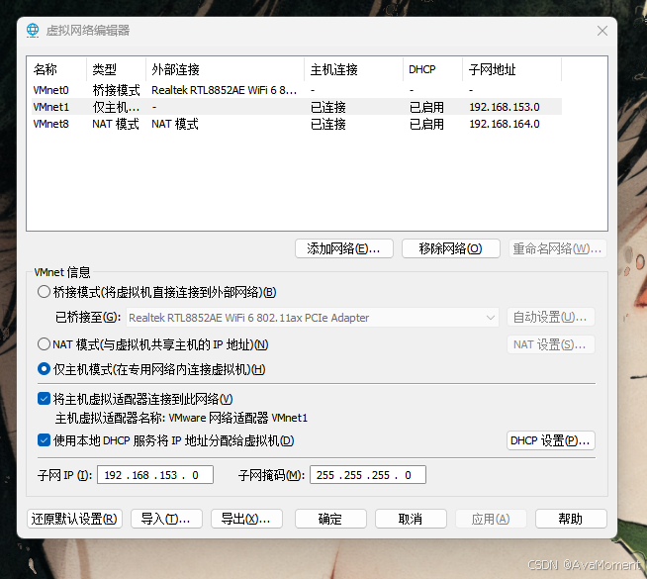Screen dimensions: 647x579
Task: Click 已连接 cell in VMnet1 row
Action: (328, 107)
